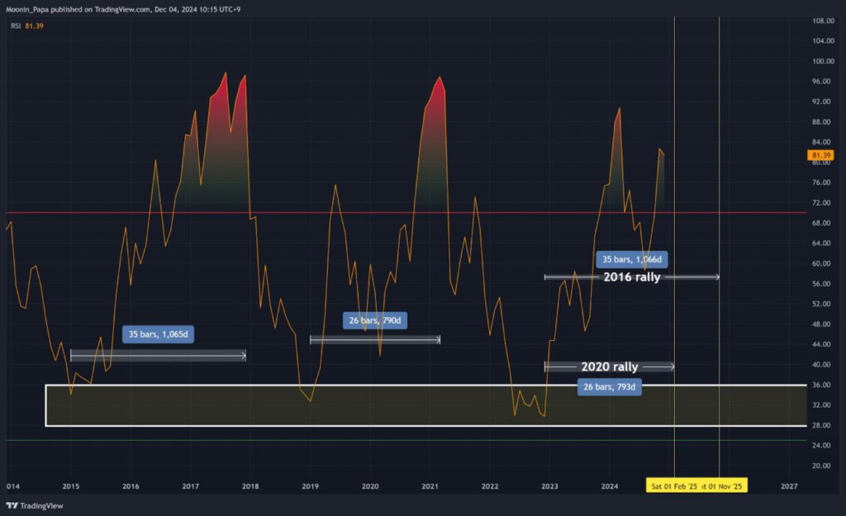Image resolution: width=846 pixels, height=516 pixels.
Task: Click the 108.00 value on price scale
Action: (x=824, y=21)
